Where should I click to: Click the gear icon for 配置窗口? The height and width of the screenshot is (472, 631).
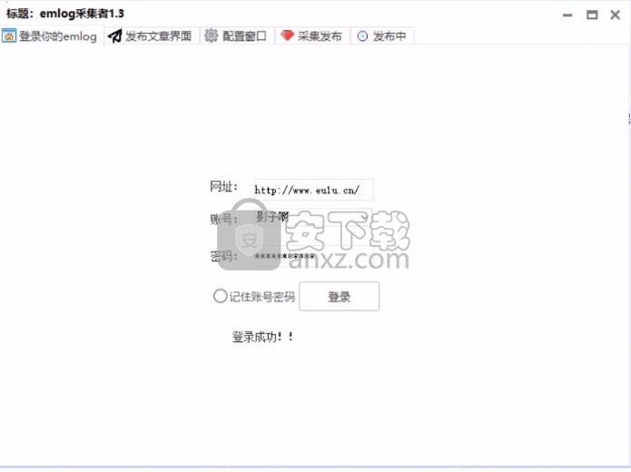211,35
